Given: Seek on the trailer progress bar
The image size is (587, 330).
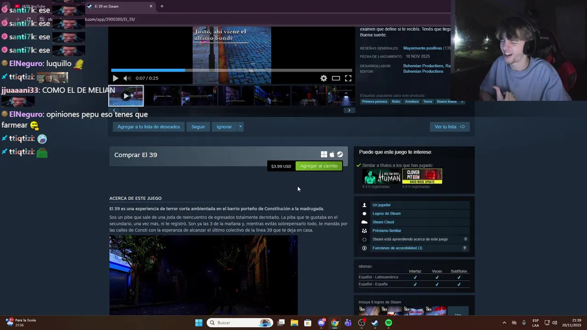Looking at the screenshot, I should click(x=232, y=70).
